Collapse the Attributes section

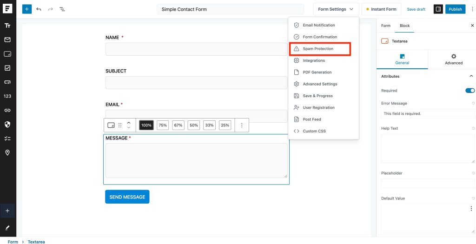click(x=471, y=76)
